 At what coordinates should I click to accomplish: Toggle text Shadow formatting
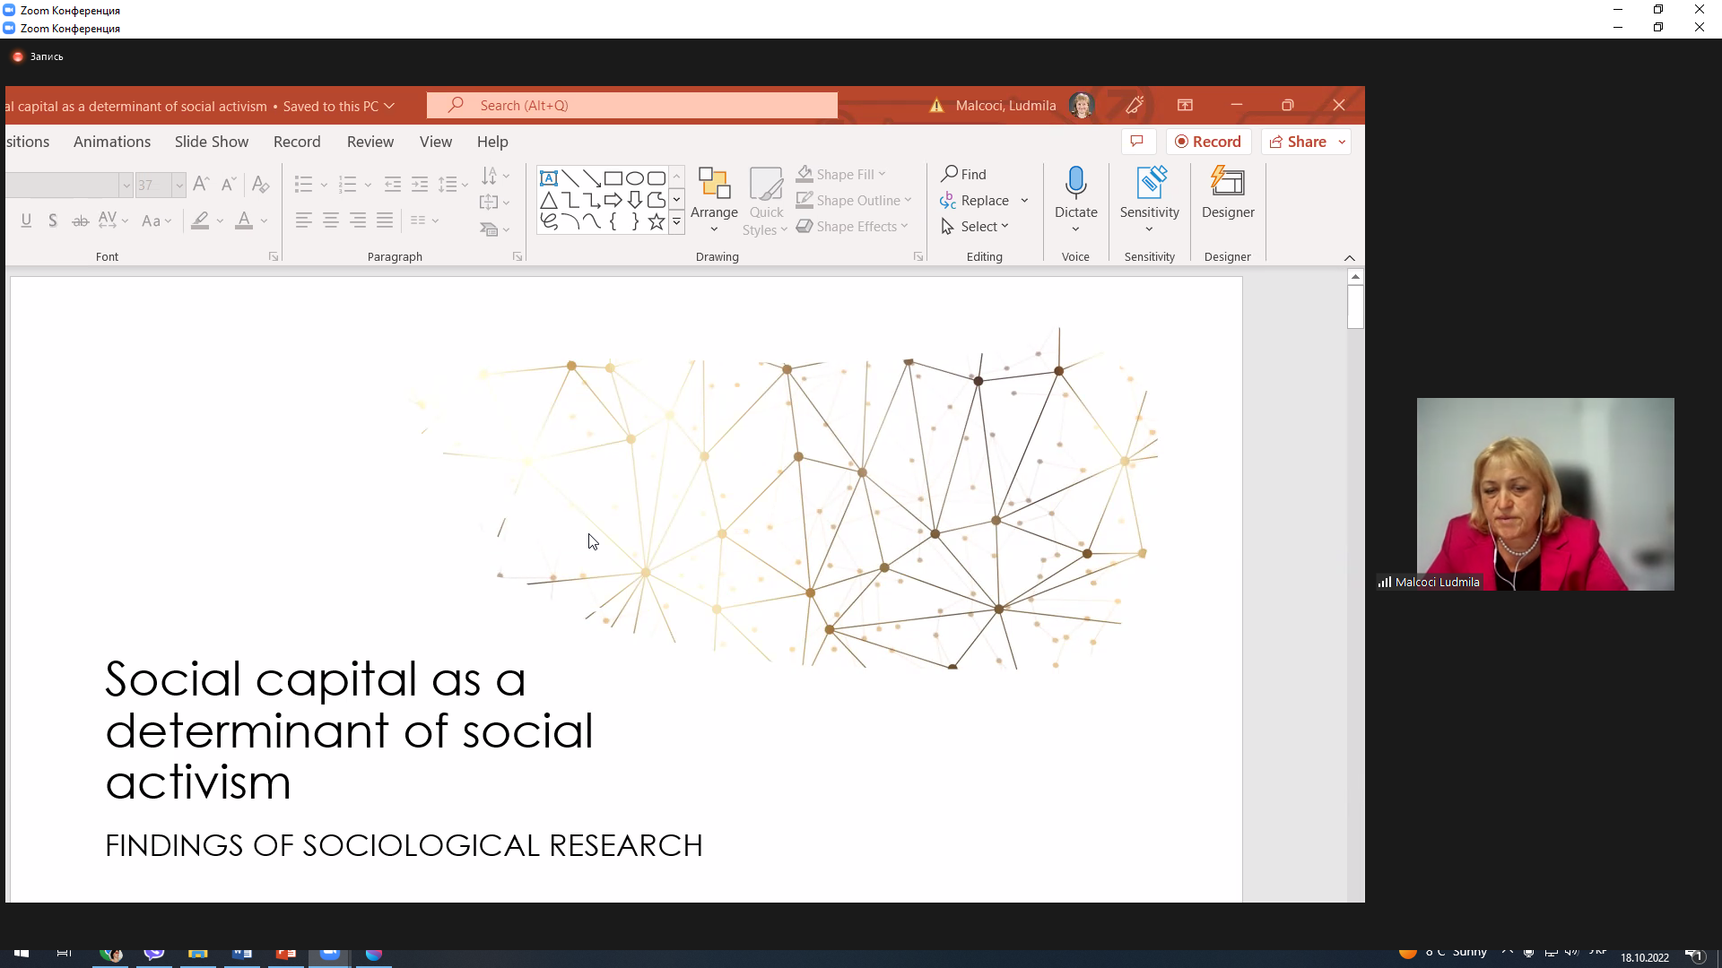coord(53,220)
